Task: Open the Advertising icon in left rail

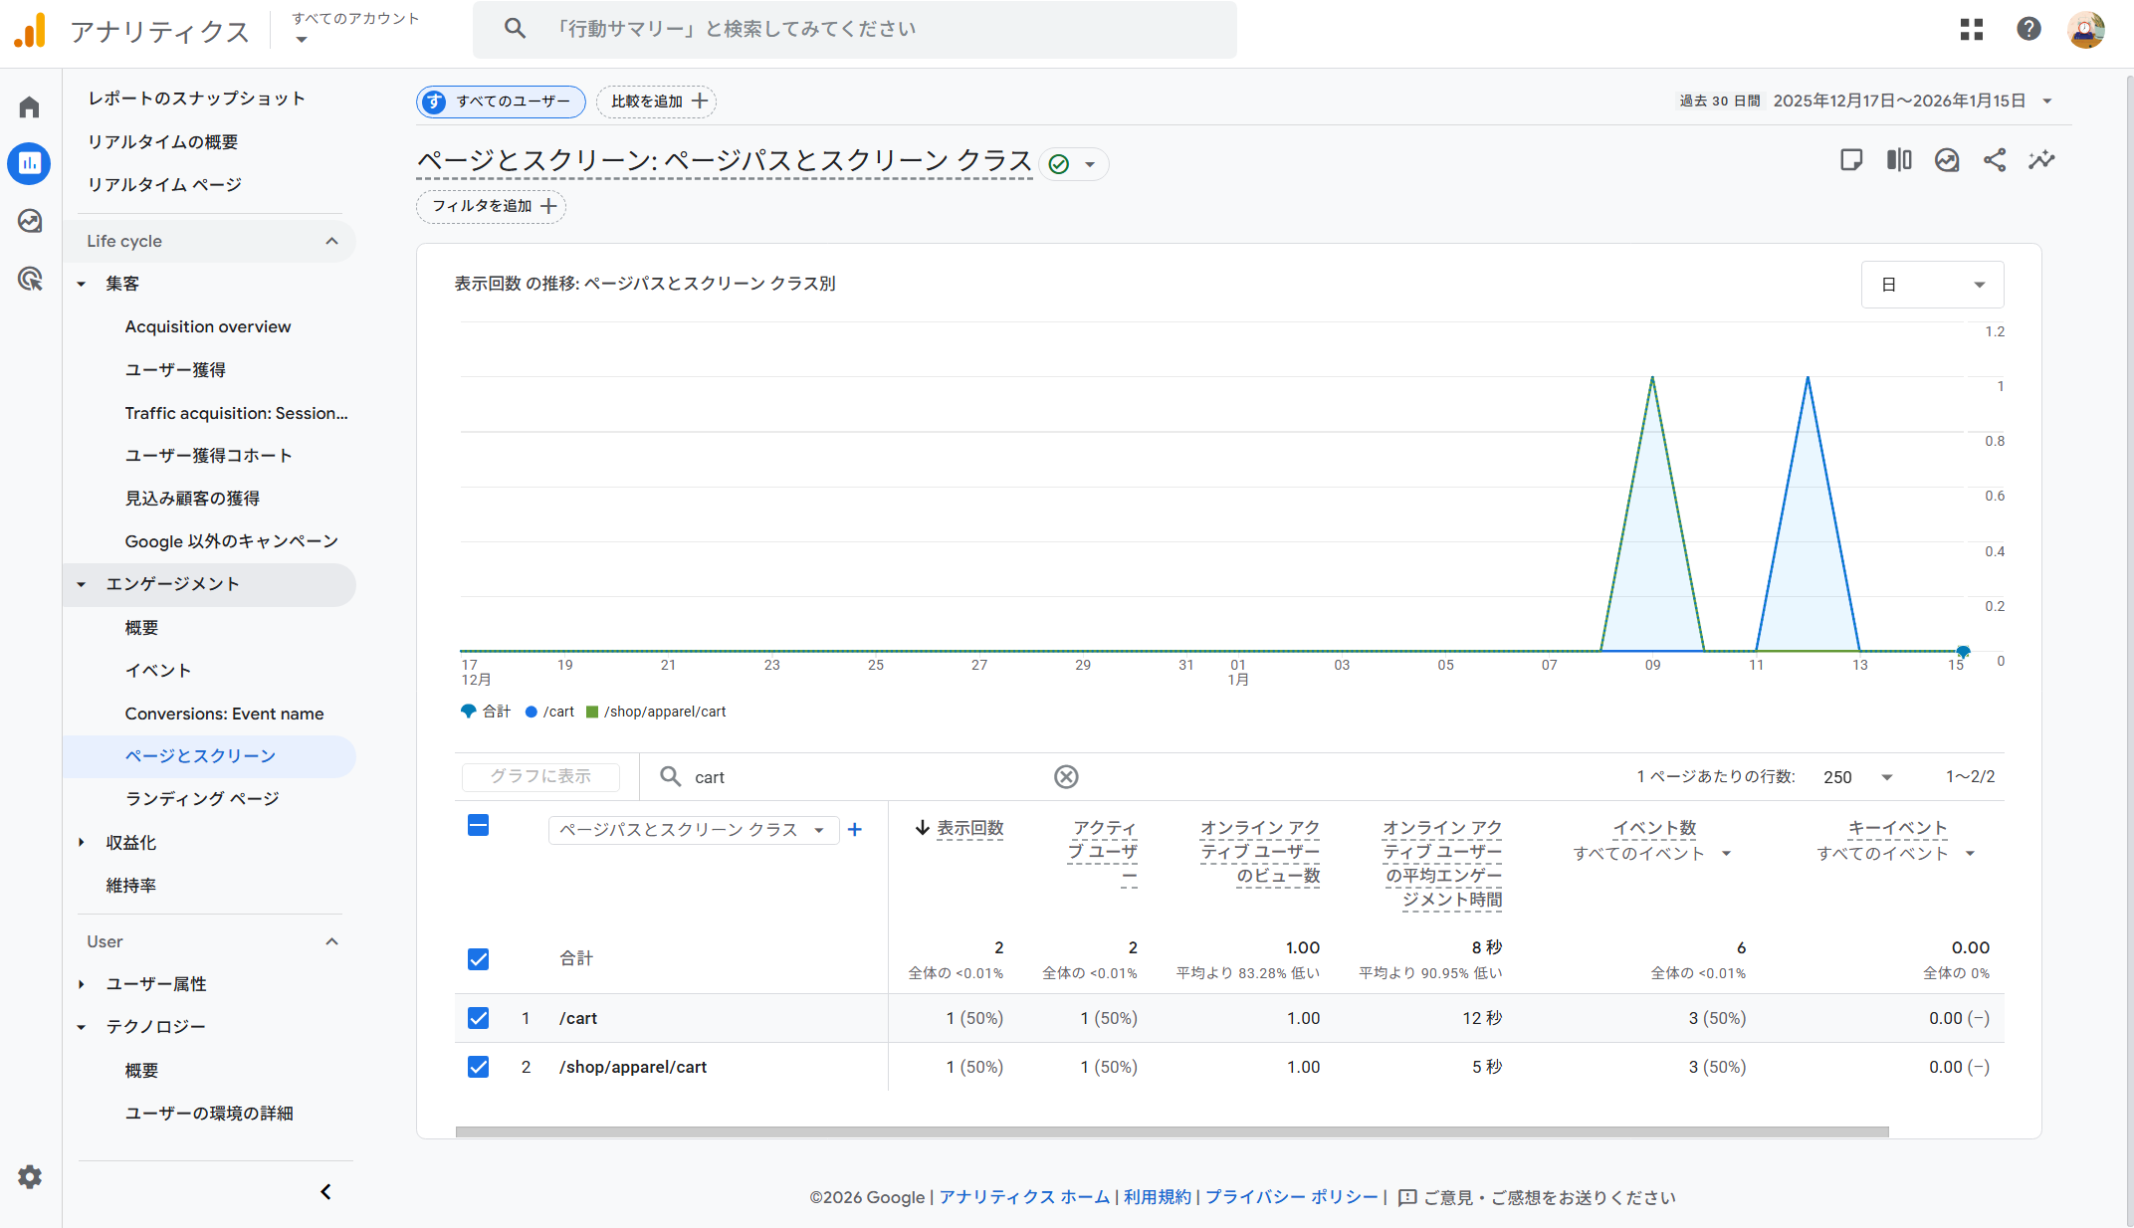Action: click(x=30, y=279)
